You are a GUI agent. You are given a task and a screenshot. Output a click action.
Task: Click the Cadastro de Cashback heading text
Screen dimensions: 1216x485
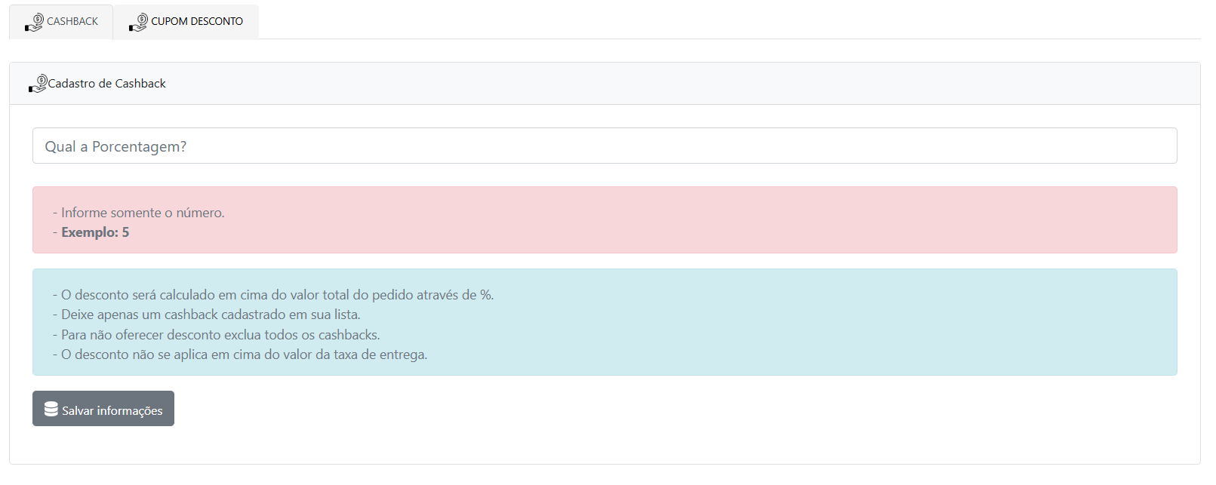[x=106, y=84]
